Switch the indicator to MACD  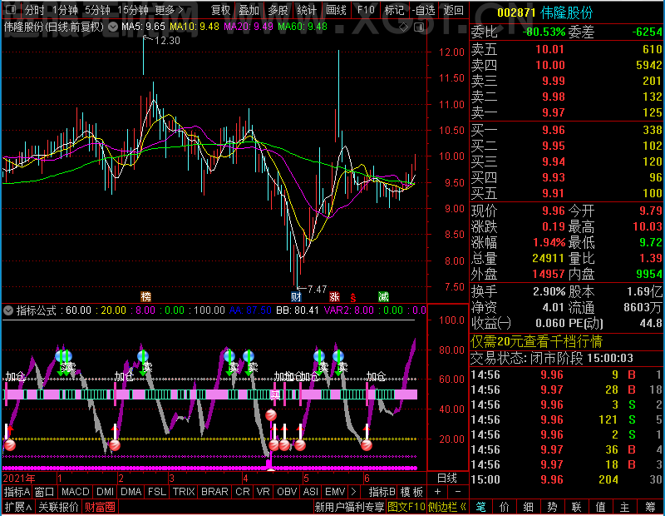pyautogui.click(x=75, y=492)
